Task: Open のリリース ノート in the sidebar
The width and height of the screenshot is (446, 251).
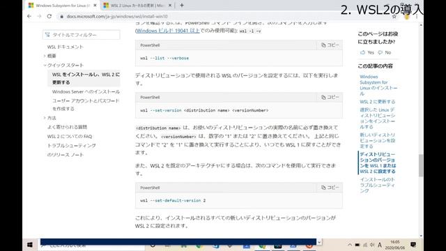Action: point(65,155)
